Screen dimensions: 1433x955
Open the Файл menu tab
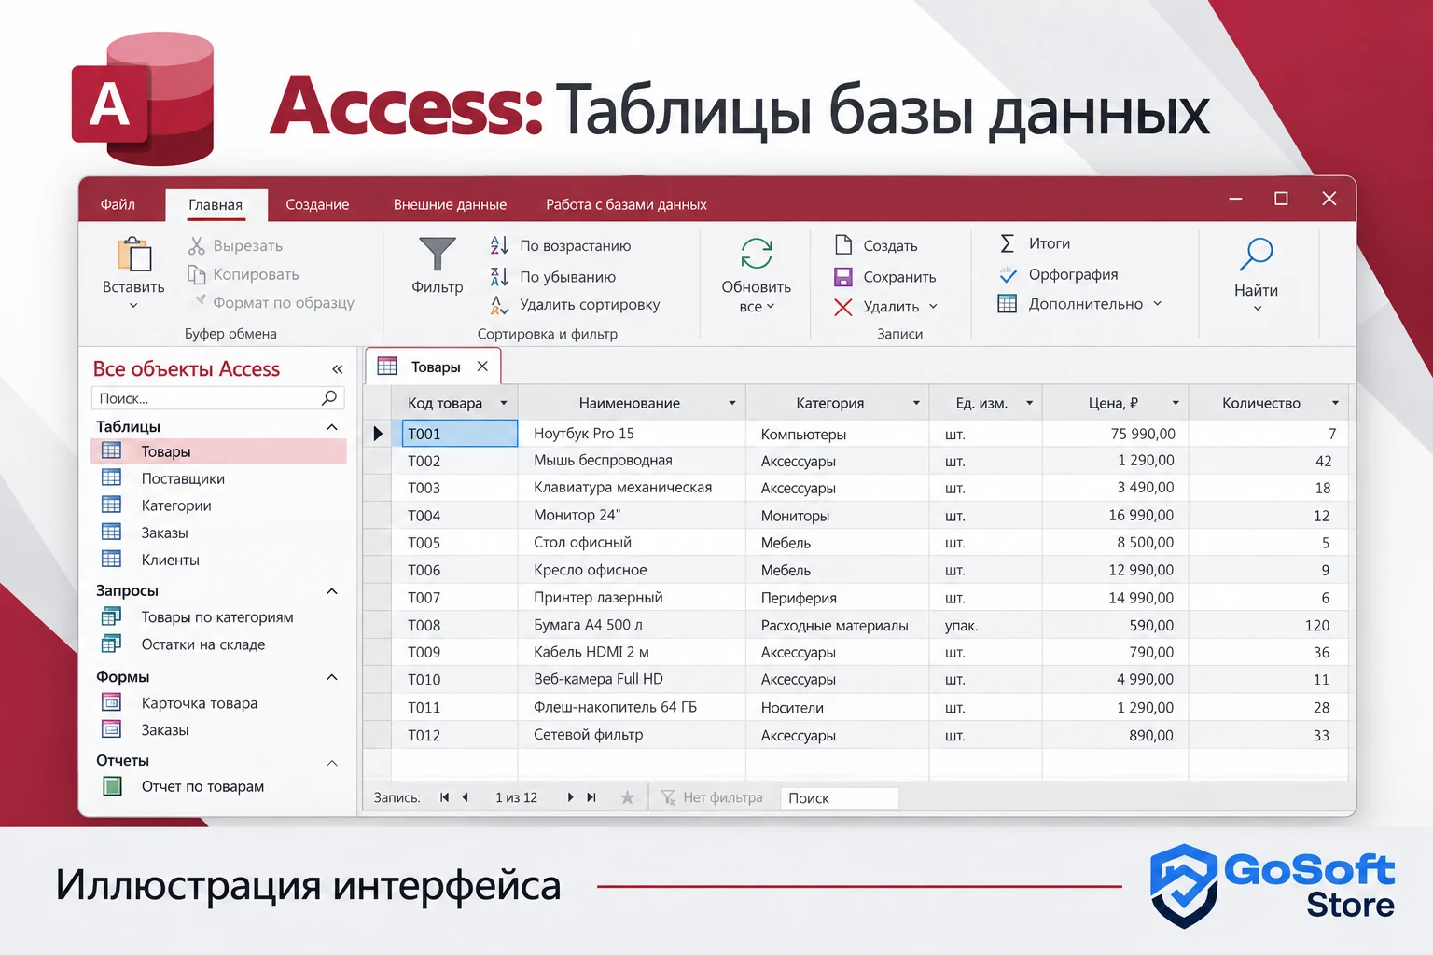click(x=118, y=204)
